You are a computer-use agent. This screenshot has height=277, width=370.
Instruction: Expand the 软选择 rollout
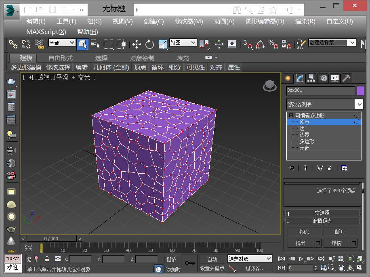pos(322,213)
